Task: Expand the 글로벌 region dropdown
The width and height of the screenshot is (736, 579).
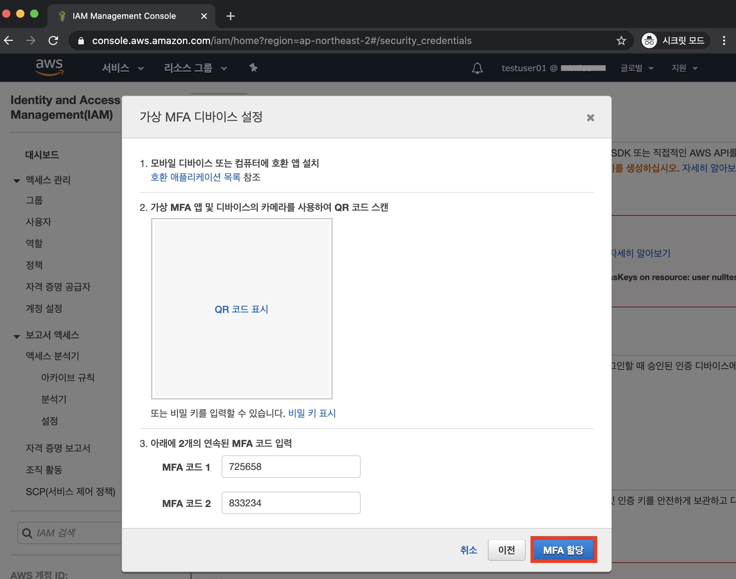Action: click(636, 68)
